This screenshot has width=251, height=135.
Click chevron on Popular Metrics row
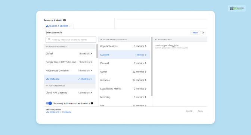click(x=146, y=46)
